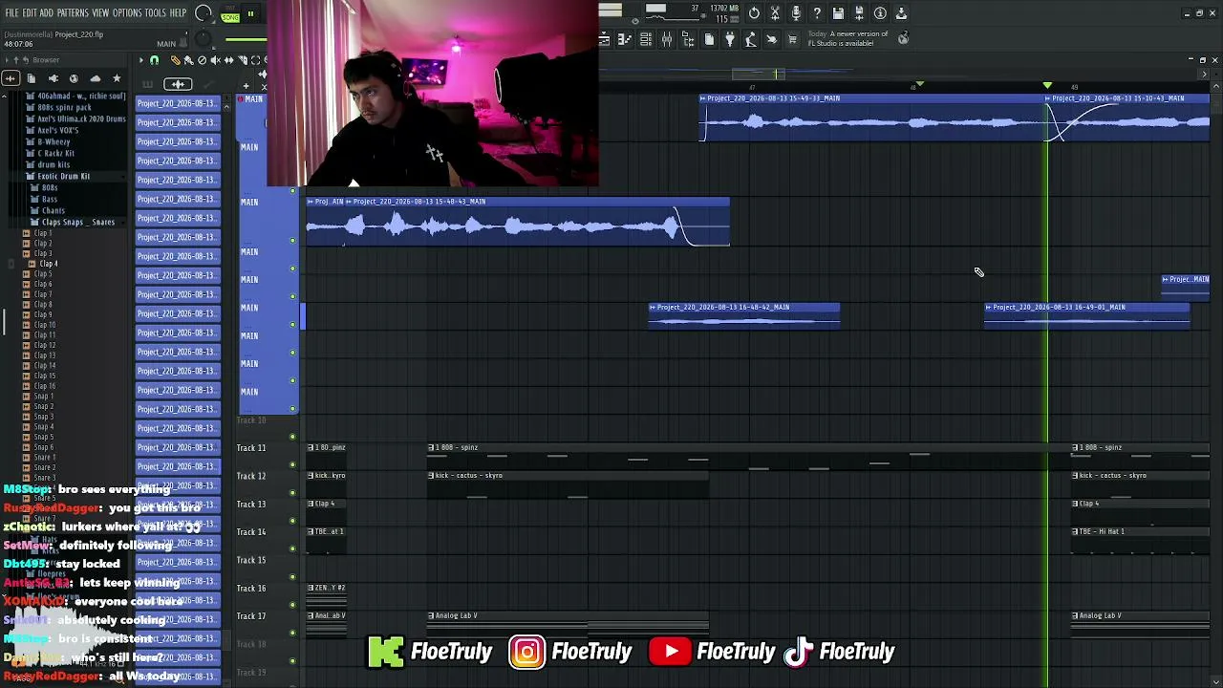This screenshot has height=688, width=1223.
Task: Click the cloud icon in Browser tabs
Action: 95,78
